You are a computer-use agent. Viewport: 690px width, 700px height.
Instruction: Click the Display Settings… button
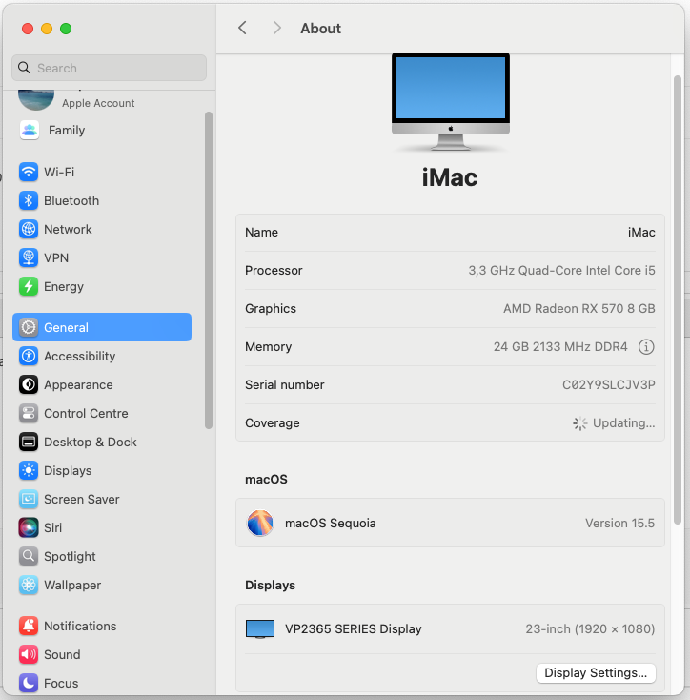coord(596,672)
